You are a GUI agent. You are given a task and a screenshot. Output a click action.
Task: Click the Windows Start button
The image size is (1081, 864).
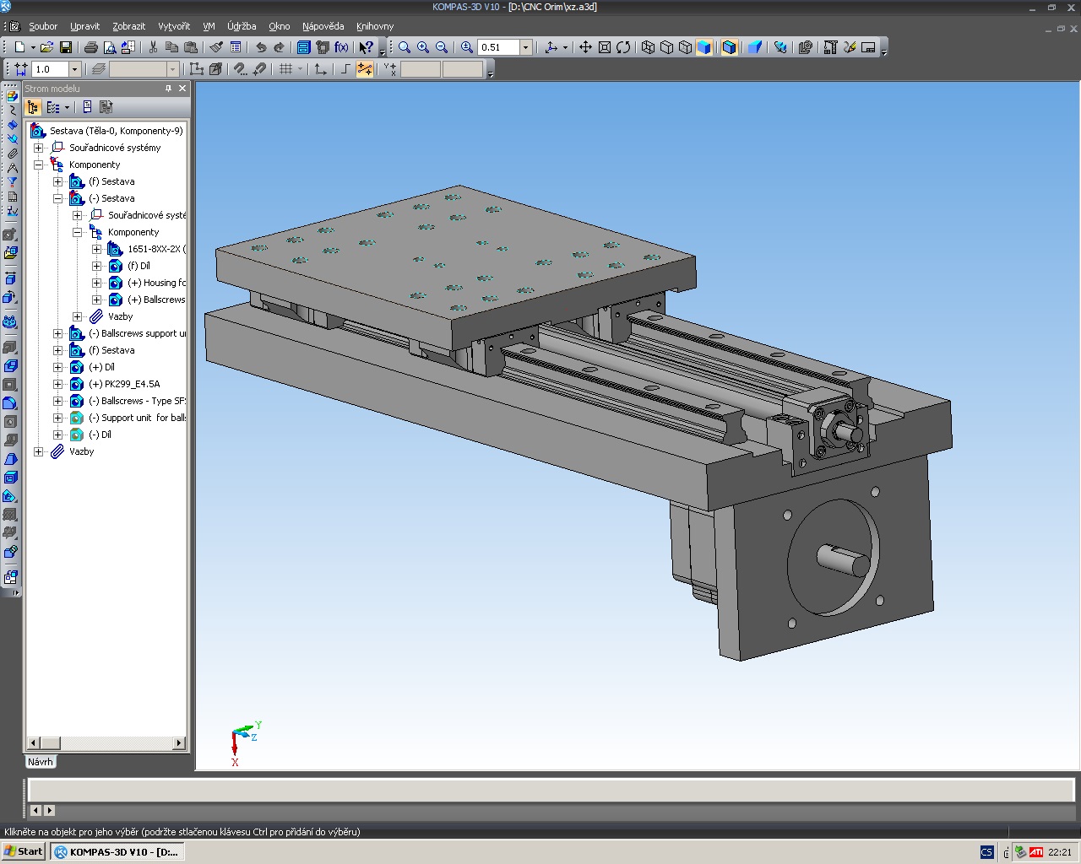[x=24, y=851]
